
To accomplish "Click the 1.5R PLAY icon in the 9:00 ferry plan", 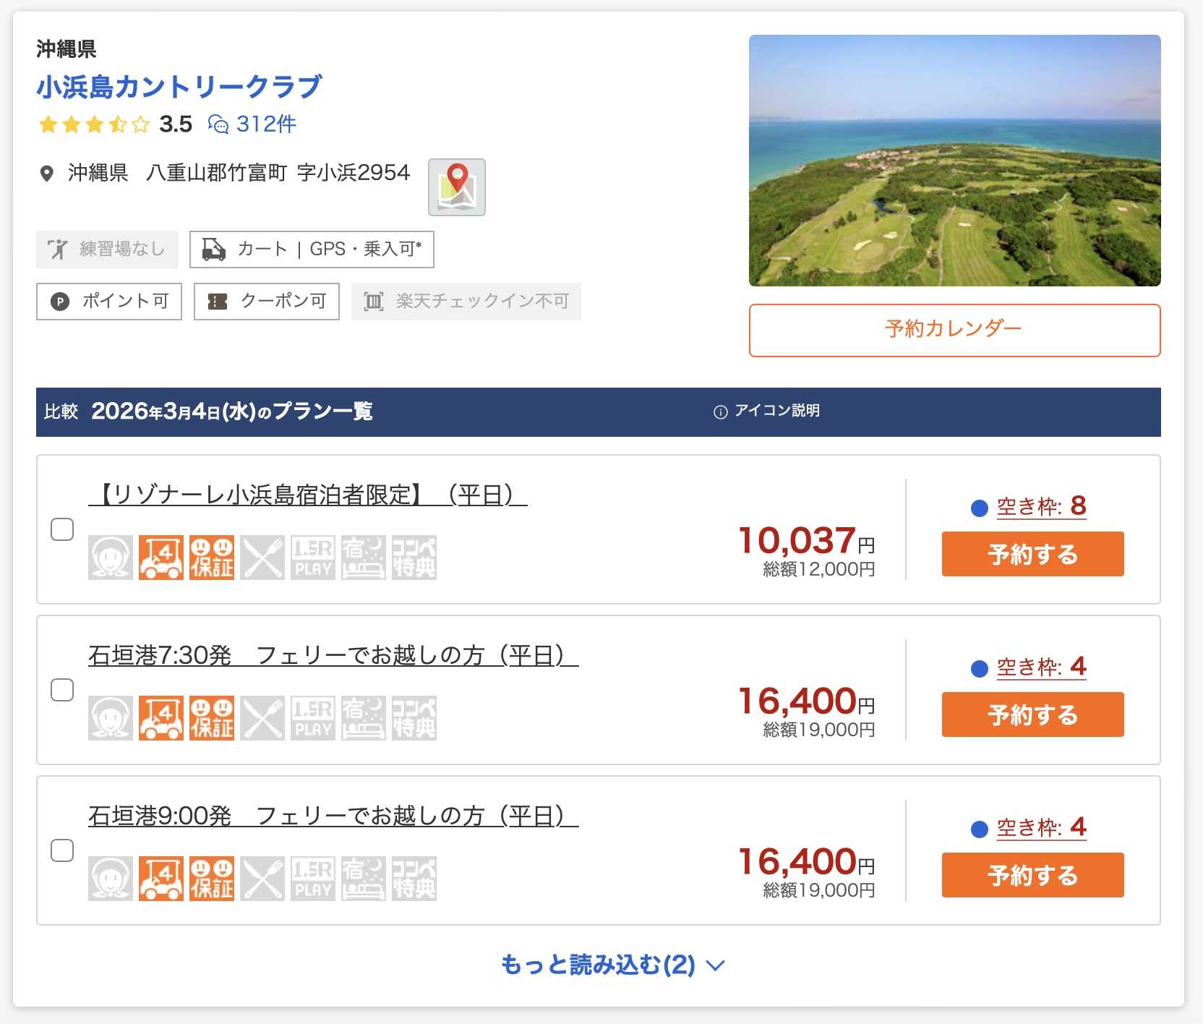I will pyautogui.click(x=313, y=879).
